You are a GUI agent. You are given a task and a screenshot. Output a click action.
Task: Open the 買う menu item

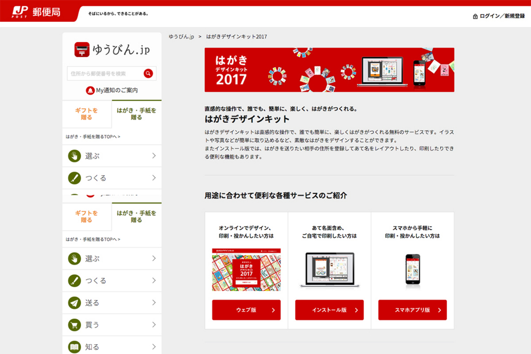tap(112, 325)
